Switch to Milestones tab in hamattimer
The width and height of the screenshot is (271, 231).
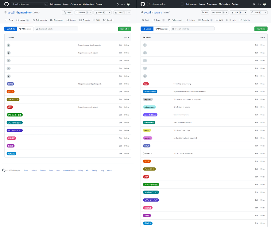[25, 29]
